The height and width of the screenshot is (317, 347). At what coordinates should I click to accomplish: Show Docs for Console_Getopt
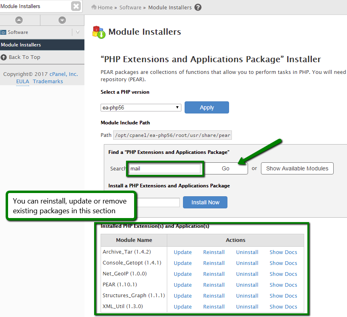[x=283, y=263]
